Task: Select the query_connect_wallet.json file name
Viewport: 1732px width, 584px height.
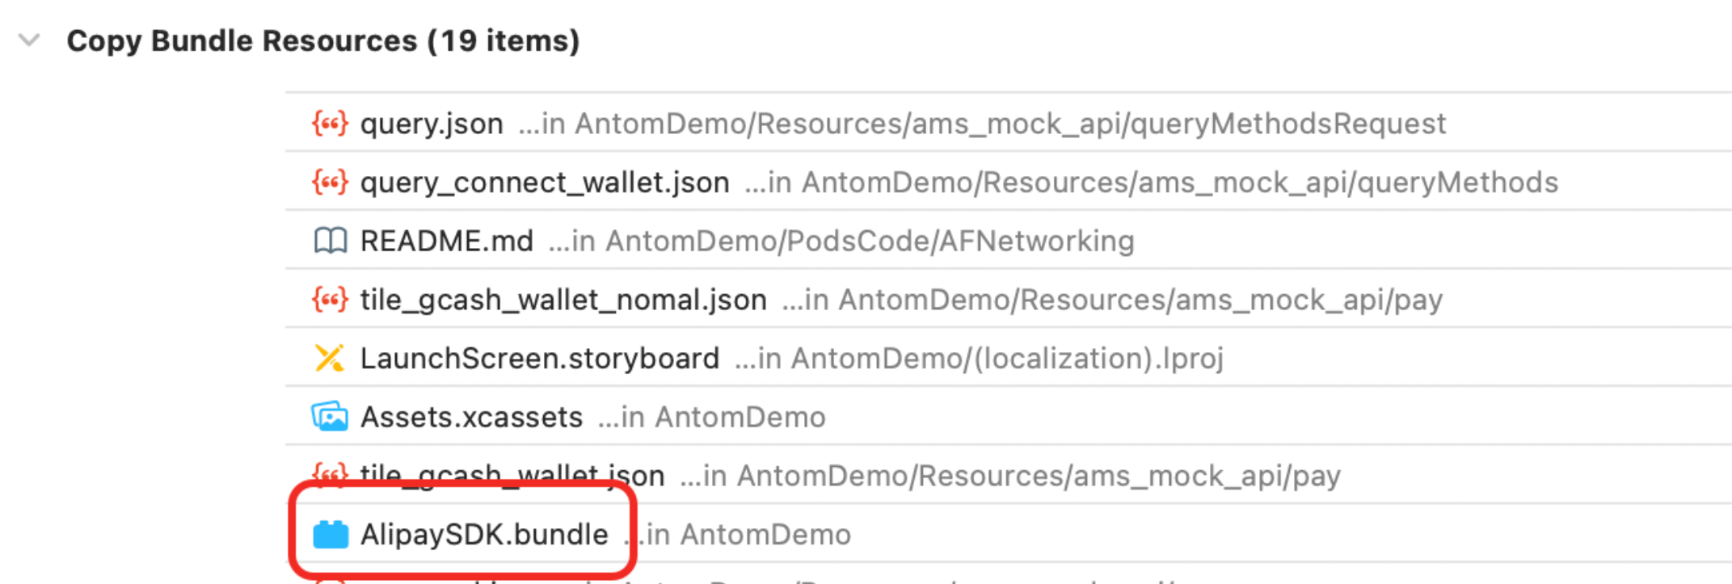Action: click(545, 183)
